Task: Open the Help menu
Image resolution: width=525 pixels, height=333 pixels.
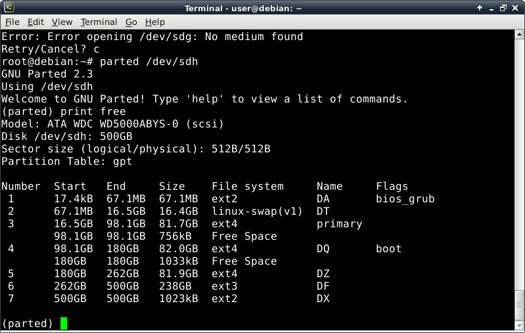Action: pos(155,22)
